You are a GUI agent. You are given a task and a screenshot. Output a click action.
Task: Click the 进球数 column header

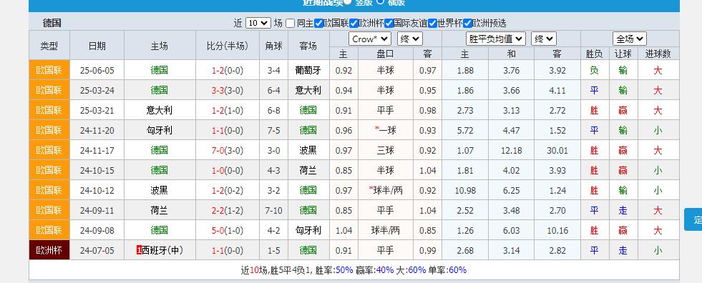[x=658, y=54]
